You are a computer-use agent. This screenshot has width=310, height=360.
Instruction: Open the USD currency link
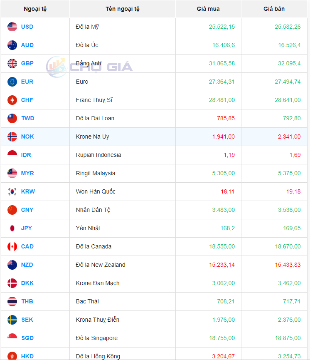[x=27, y=27]
